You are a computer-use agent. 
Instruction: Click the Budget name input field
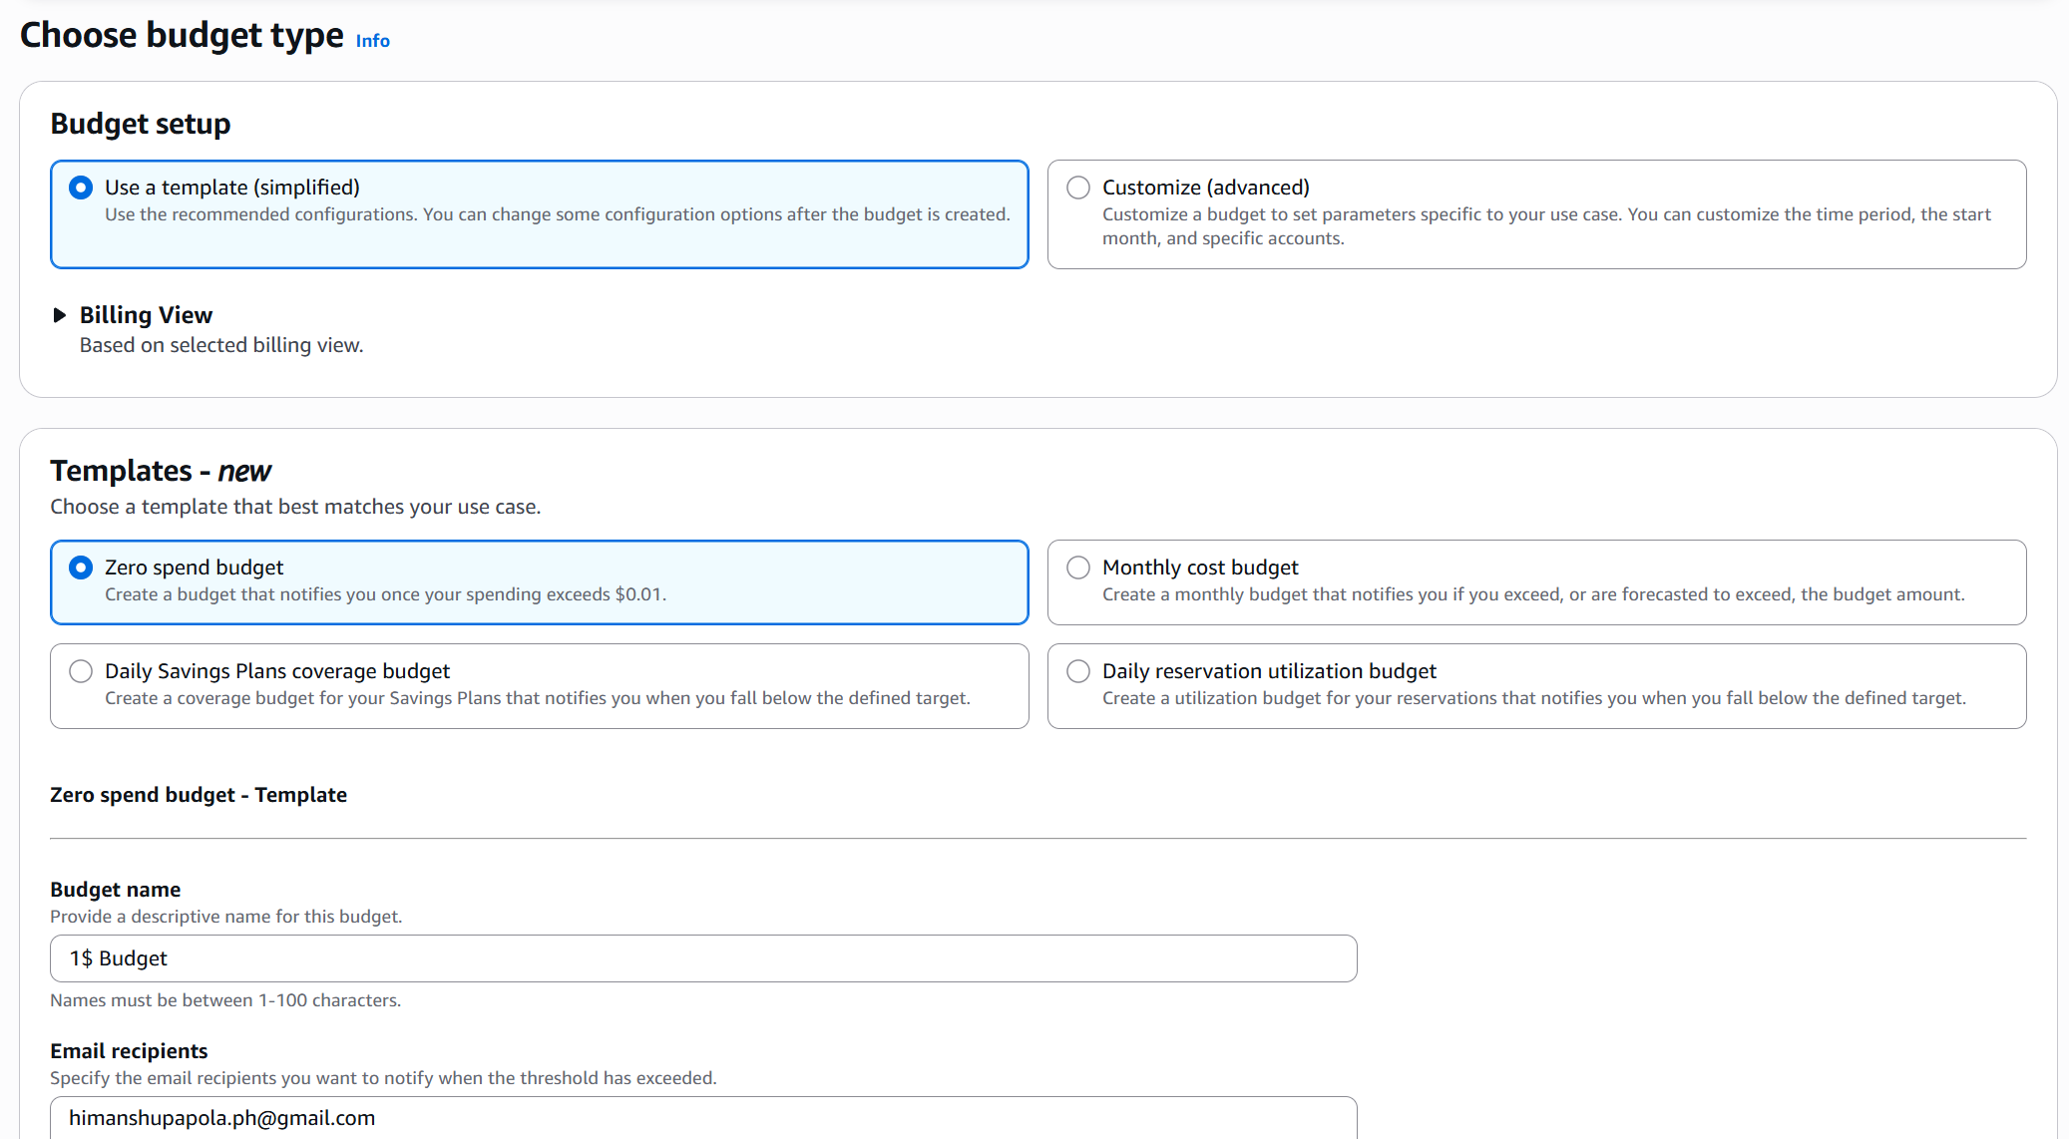703,958
